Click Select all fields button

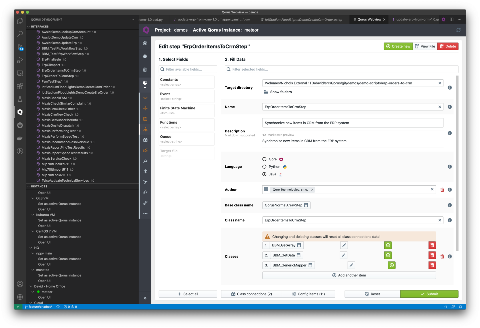coord(188,294)
